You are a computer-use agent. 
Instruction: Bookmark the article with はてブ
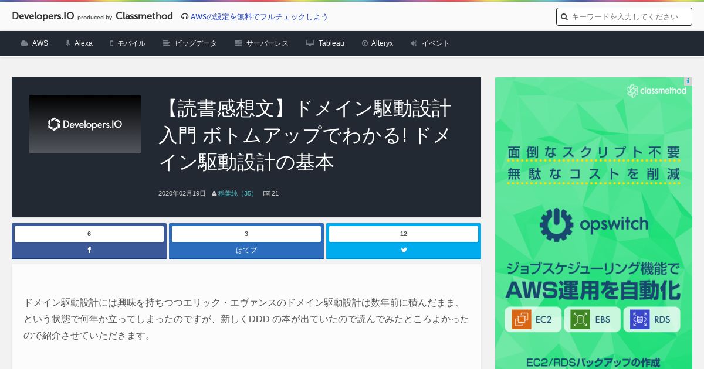pos(246,250)
